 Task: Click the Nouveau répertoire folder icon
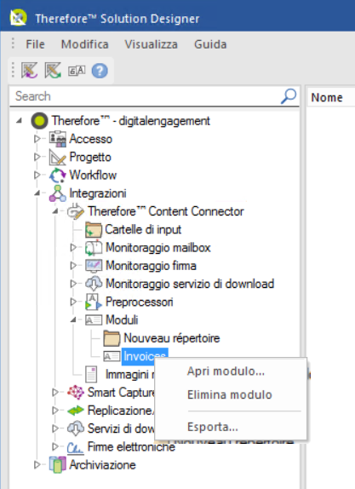[x=112, y=338]
